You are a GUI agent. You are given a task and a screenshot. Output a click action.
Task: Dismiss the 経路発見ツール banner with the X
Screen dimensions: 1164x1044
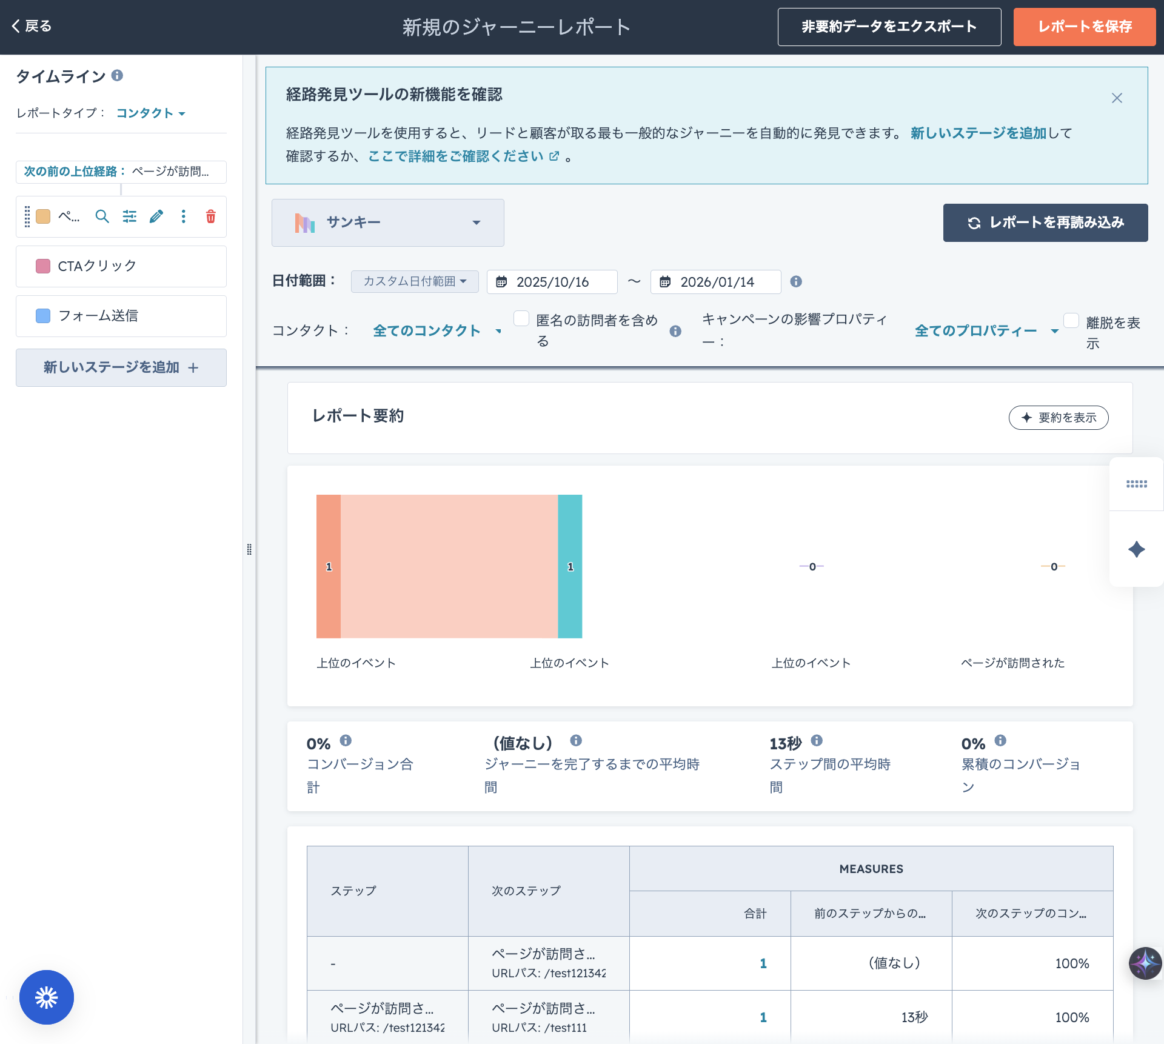click(1117, 98)
